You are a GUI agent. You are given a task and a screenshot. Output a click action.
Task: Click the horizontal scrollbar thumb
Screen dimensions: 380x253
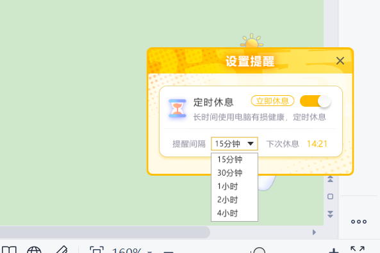(x=105, y=232)
